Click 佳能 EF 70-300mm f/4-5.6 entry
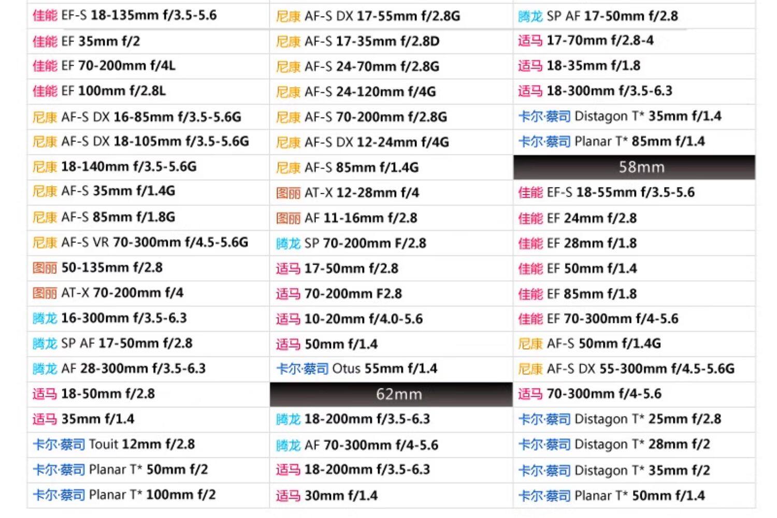The image size is (777, 518). [x=634, y=319]
